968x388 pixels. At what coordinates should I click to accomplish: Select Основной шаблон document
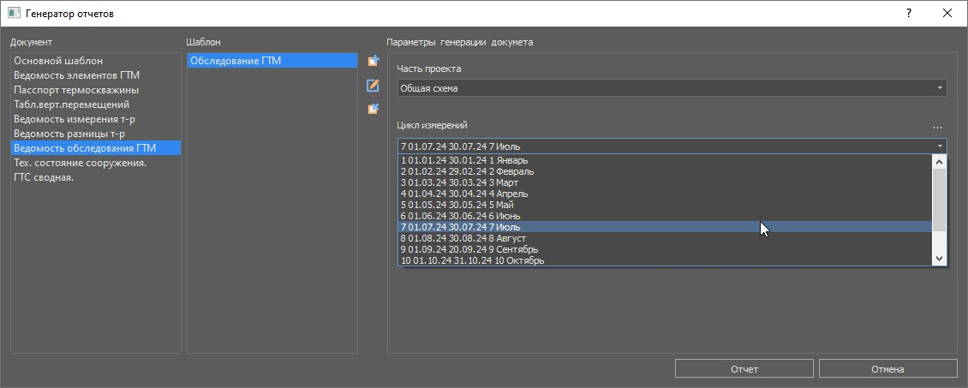[58, 61]
